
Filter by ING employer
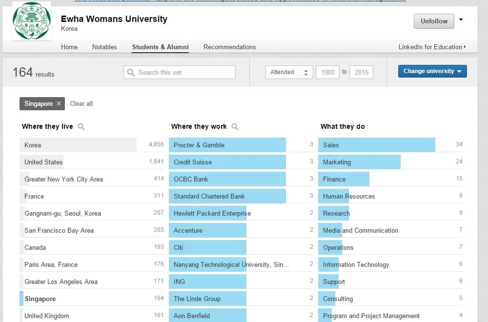241,282
